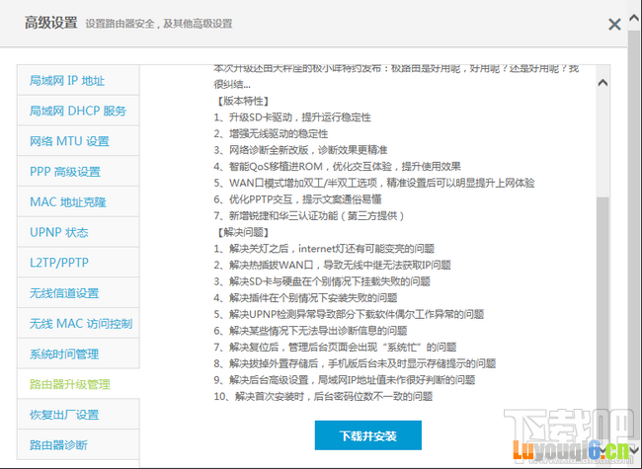Image resolution: width=642 pixels, height=469 pixels.
Task: Click outer page scrollbar down arrow
Action: point(634,450)
